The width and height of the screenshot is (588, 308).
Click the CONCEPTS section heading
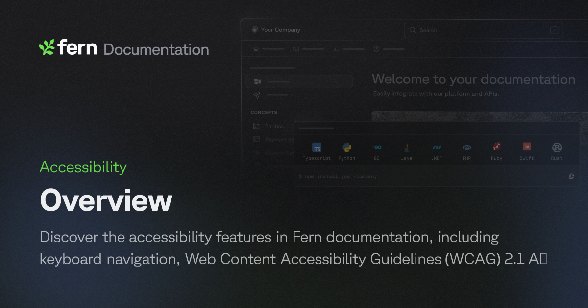pos(264,112)
